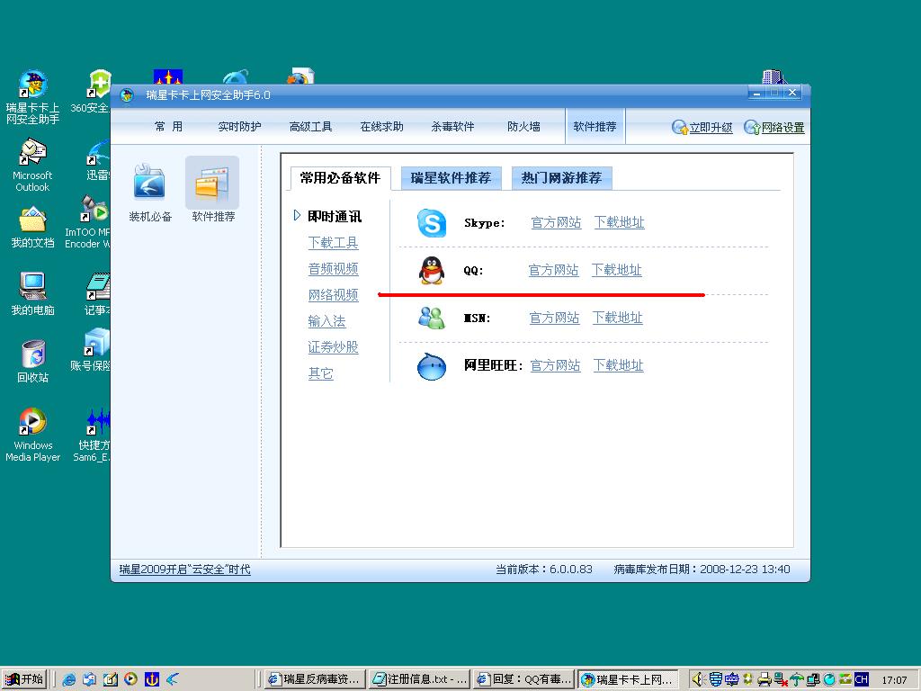This screenshot has height=691, width=921.
Task: Open the 实时防护 menu tab
Action: pyautogui.click(x=239, y=126)
